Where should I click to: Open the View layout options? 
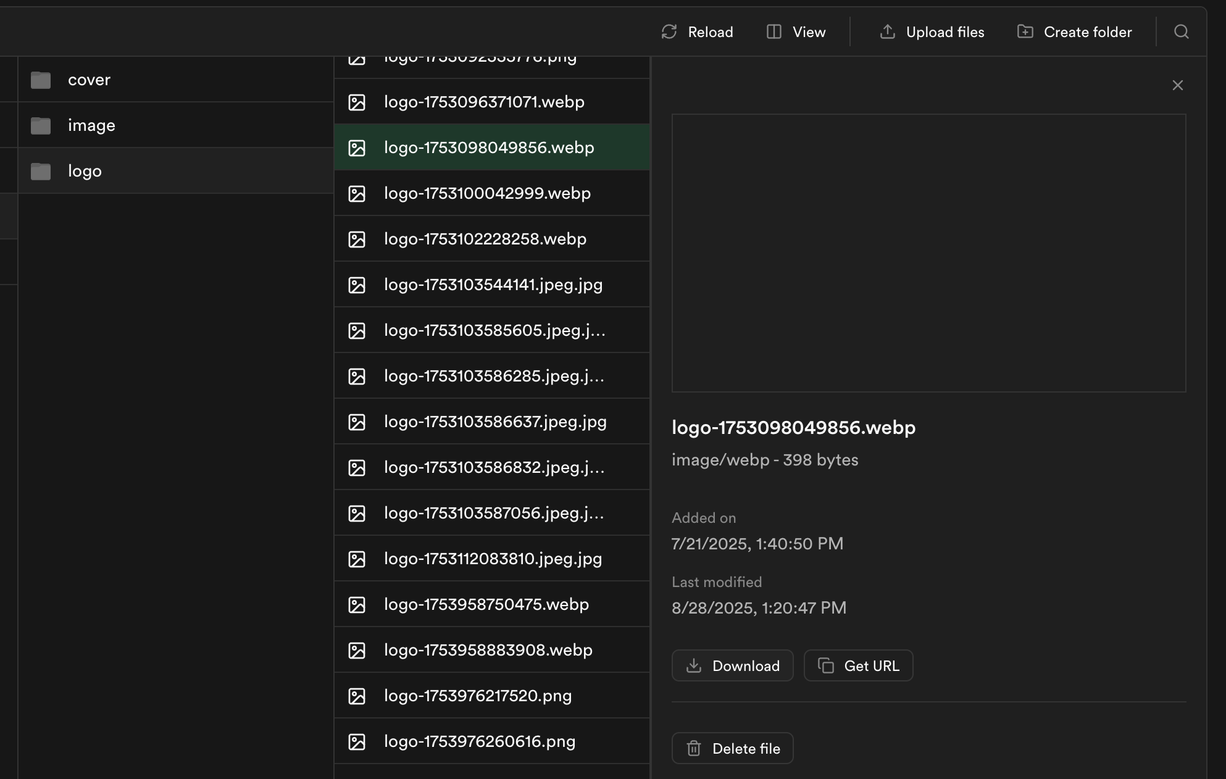click(x=796, y=32)
